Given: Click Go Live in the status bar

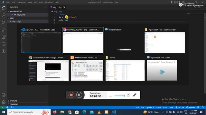Looking at the screenshot, I should coord(180,107).
